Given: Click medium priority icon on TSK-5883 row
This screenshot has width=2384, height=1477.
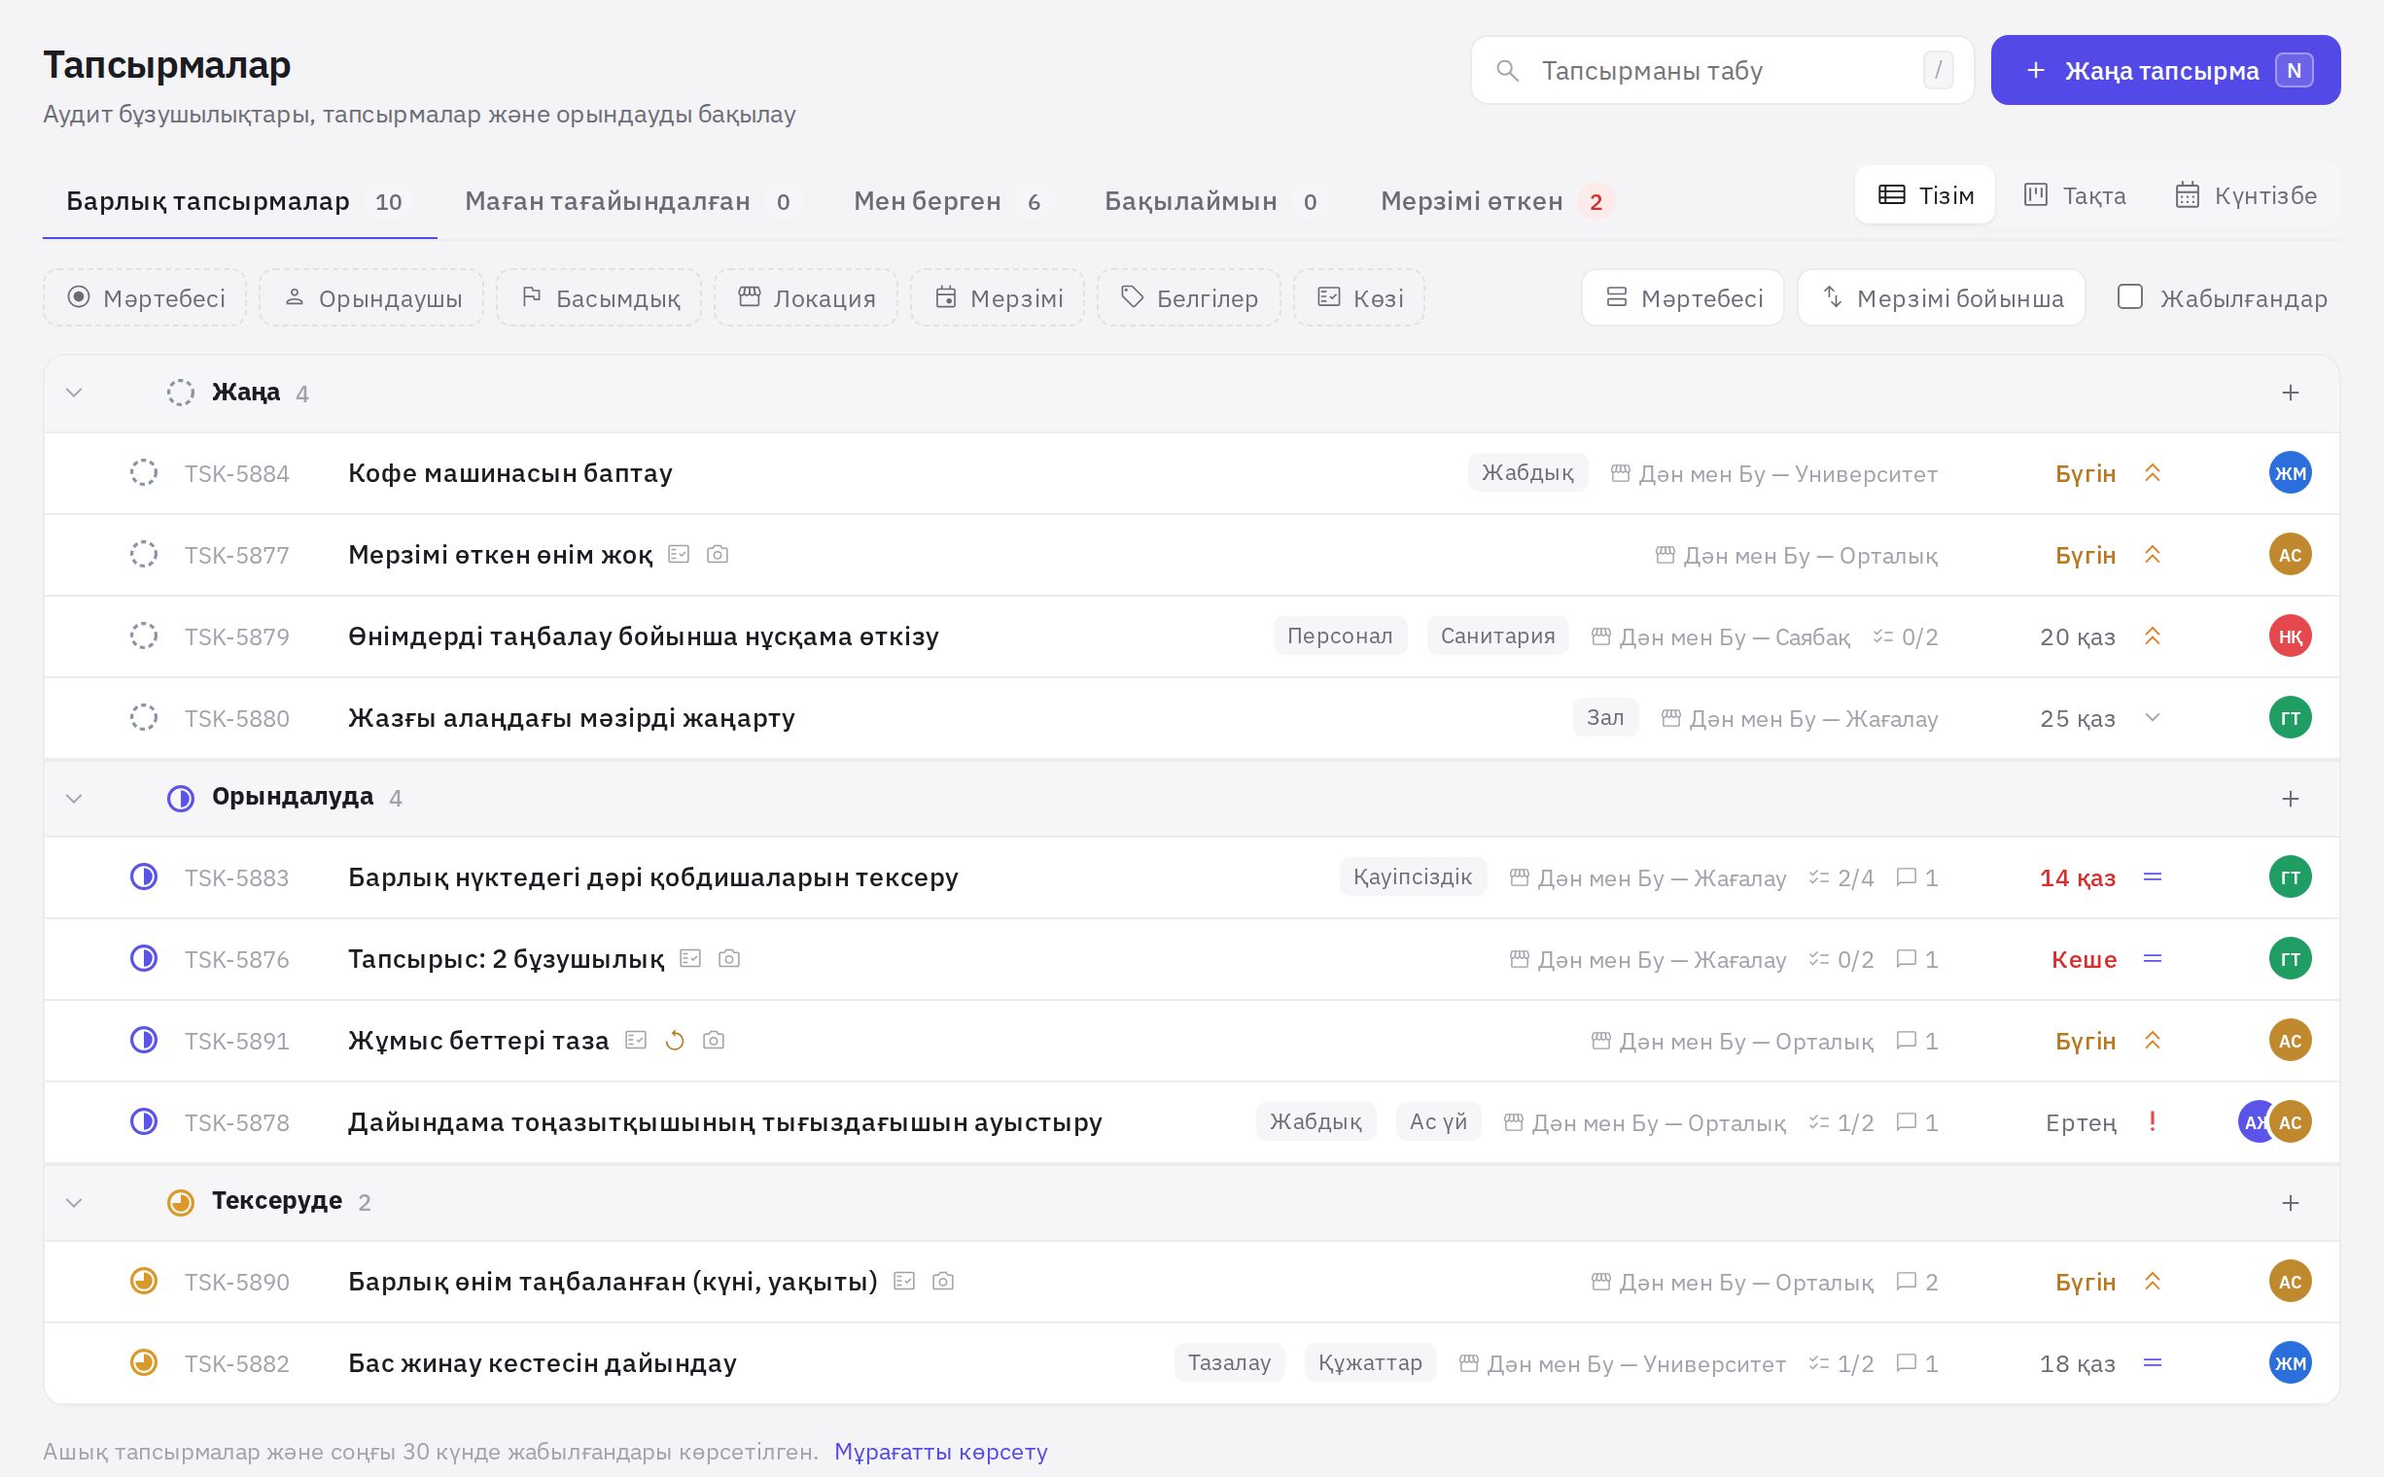Looking at the screenshot, I should 2153,877.
